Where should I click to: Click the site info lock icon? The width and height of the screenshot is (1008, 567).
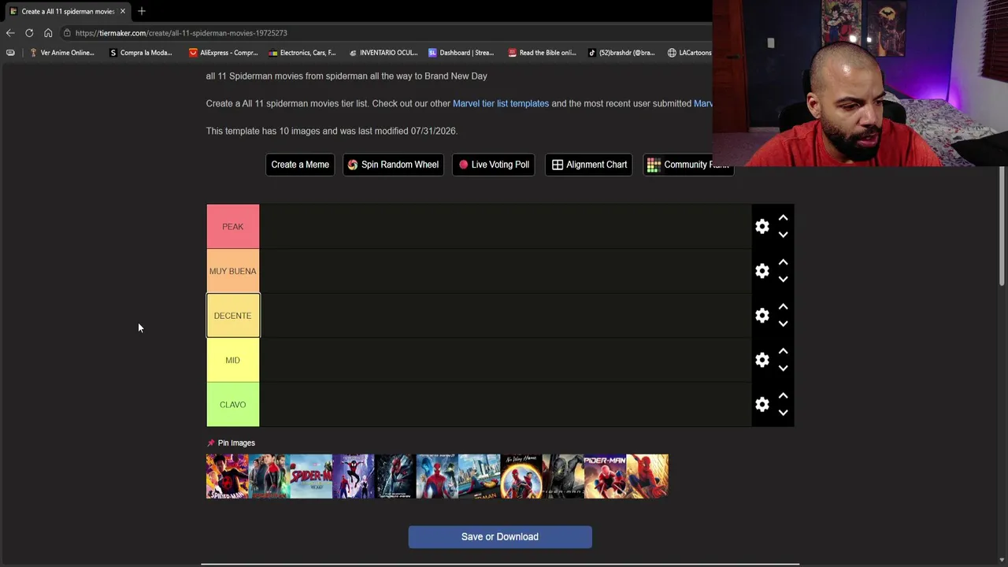[68, 33]
